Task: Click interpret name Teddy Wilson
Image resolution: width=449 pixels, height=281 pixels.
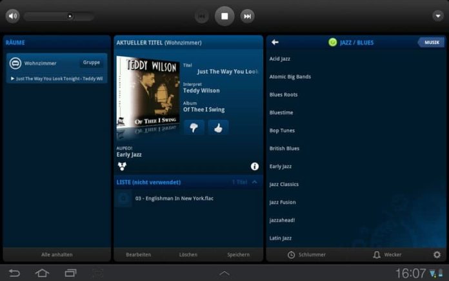Action: 201,90
